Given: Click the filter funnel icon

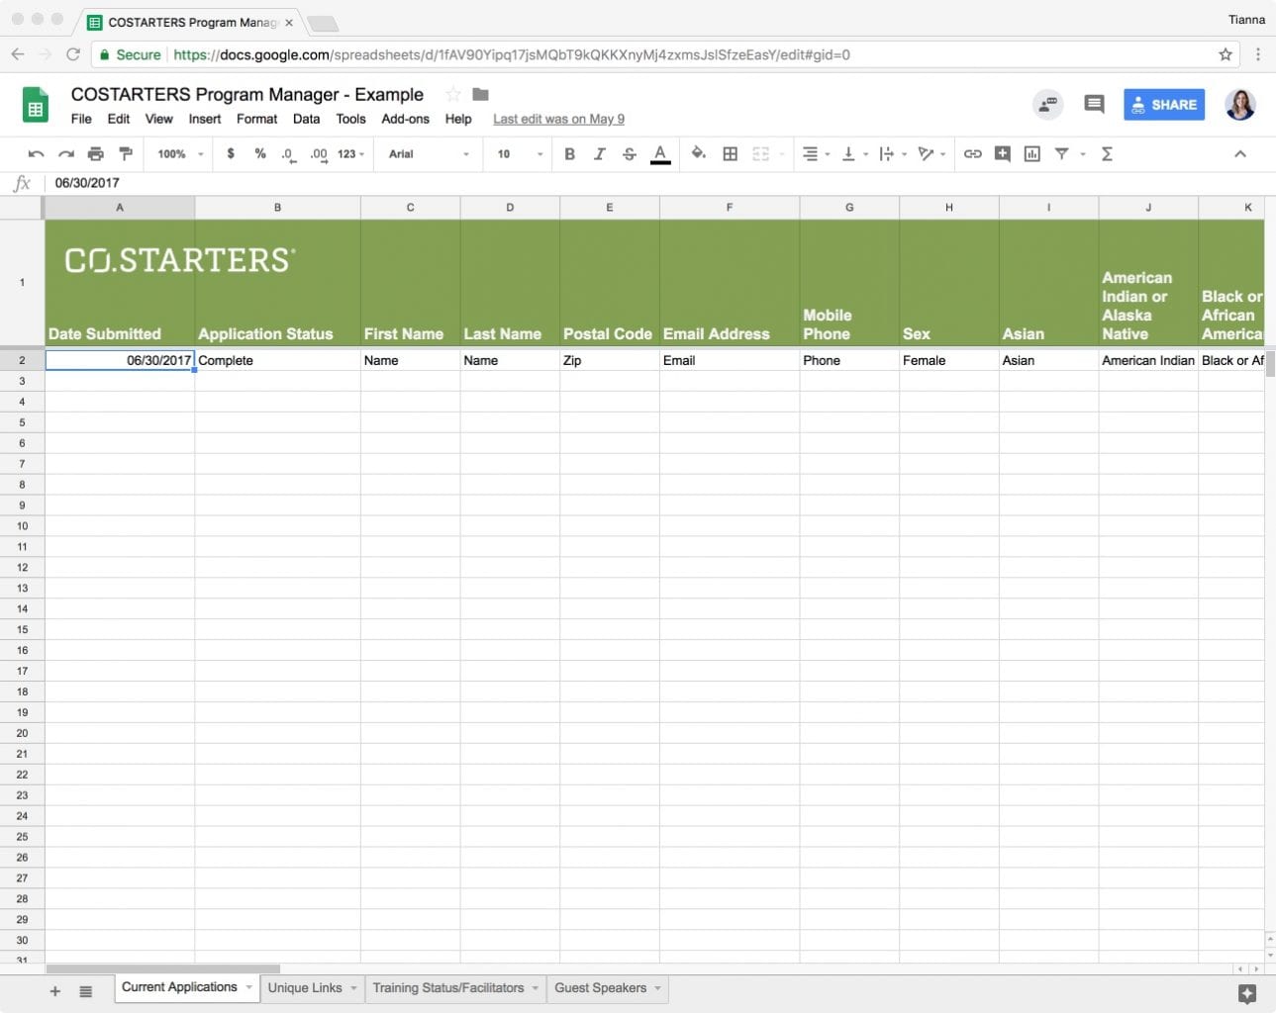Looking at the screenshot, I should [1061, 154].
